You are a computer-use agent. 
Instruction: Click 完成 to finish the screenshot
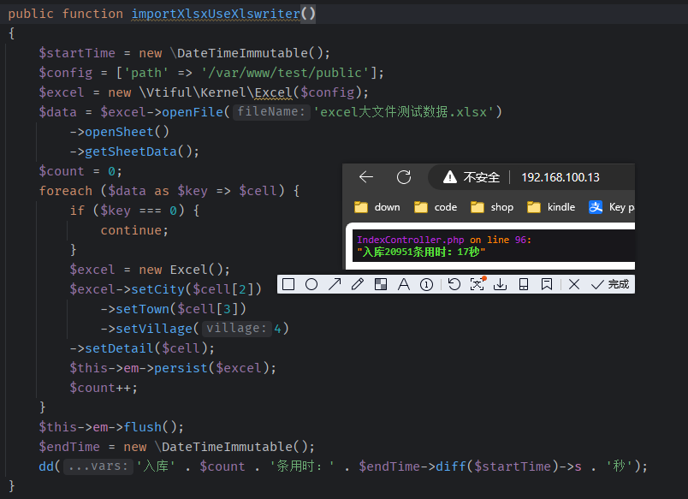(610, 284)
